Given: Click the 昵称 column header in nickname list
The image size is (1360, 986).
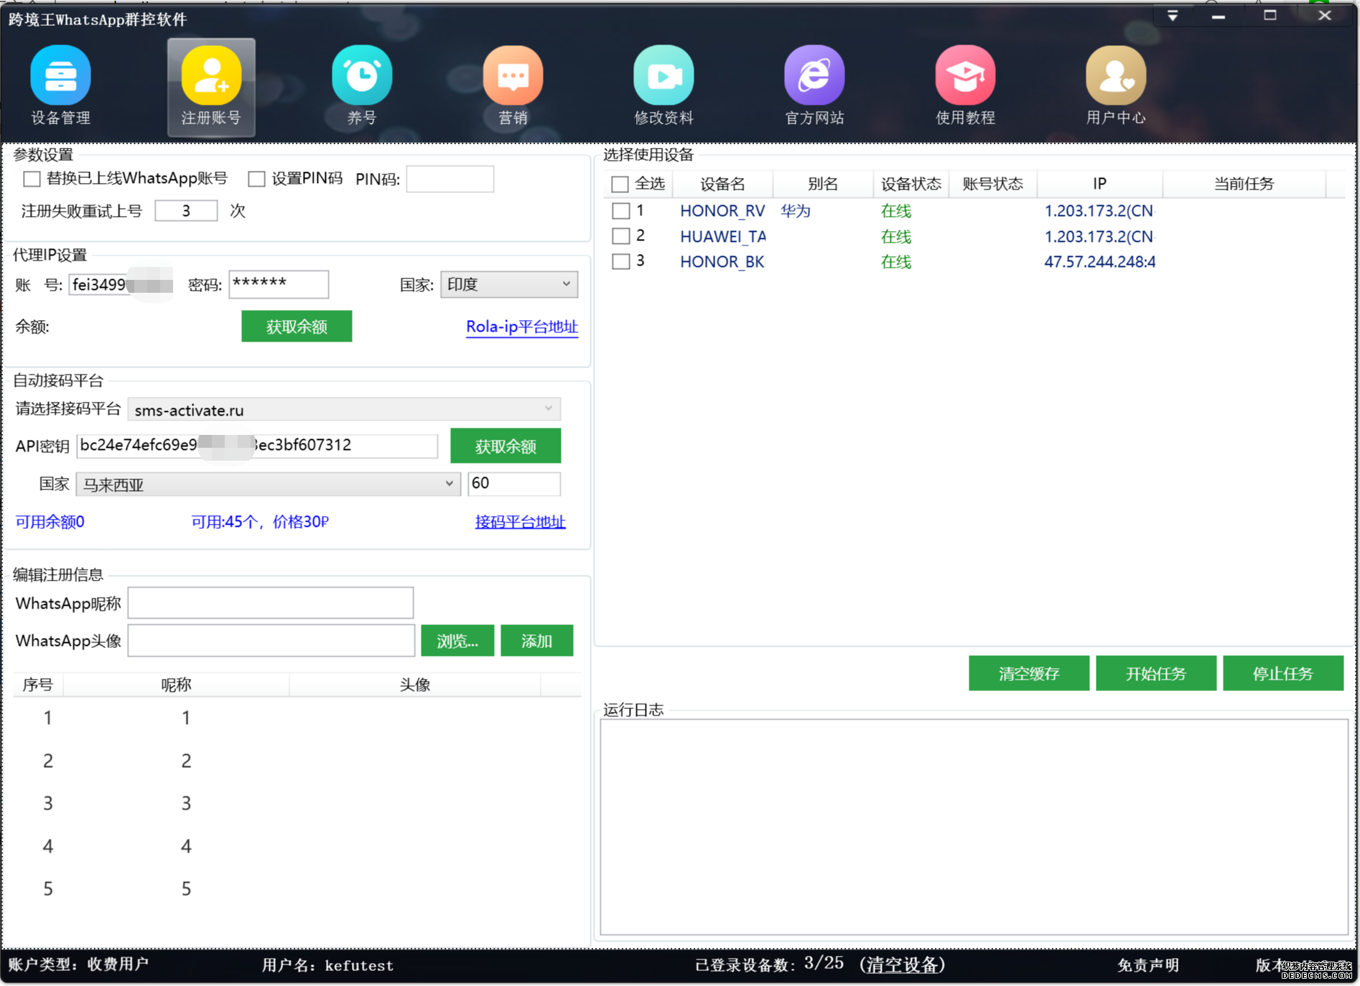Looking at the screenshot, I should 176,685.
